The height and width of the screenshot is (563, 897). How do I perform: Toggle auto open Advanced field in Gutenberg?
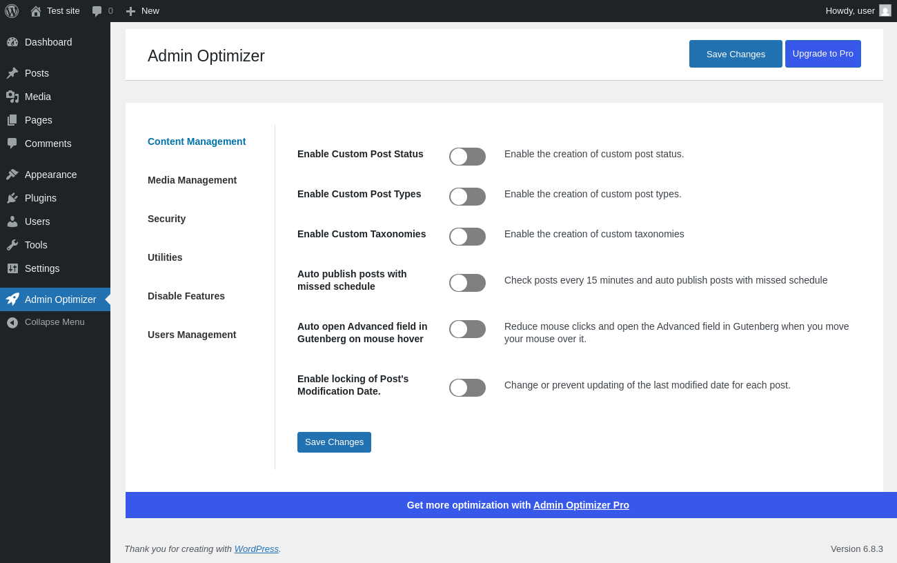click(x=467, y=329)
